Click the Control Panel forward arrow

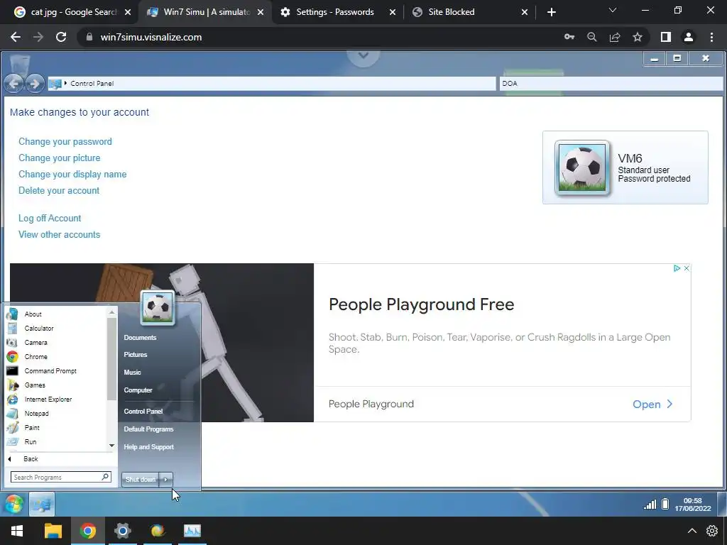pos(34,84)
